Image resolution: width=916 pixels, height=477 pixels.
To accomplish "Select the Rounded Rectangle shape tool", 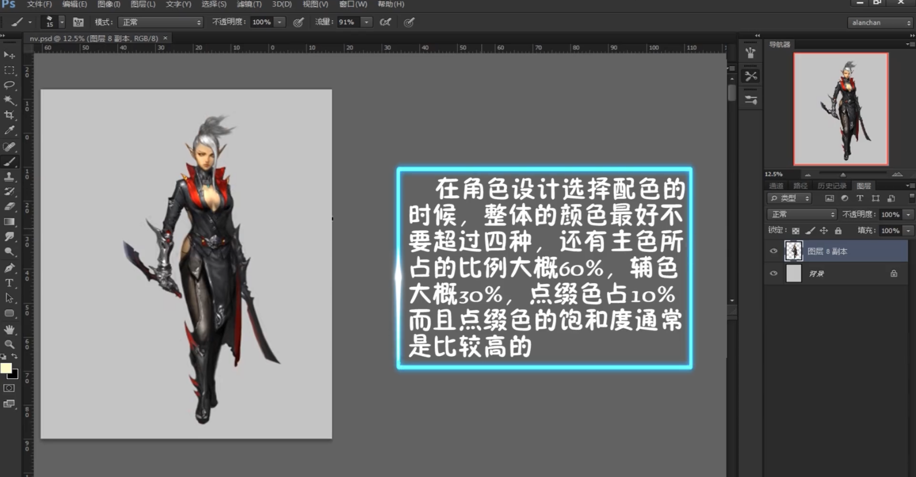I will click(x=9, y=313).
